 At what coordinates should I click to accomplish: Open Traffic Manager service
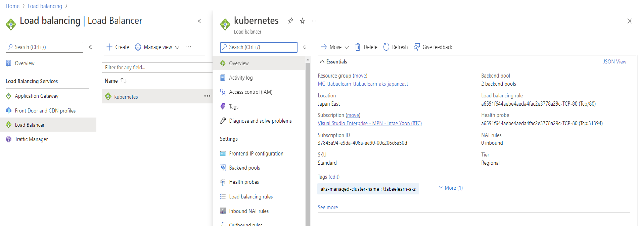(x=31, y=139)
